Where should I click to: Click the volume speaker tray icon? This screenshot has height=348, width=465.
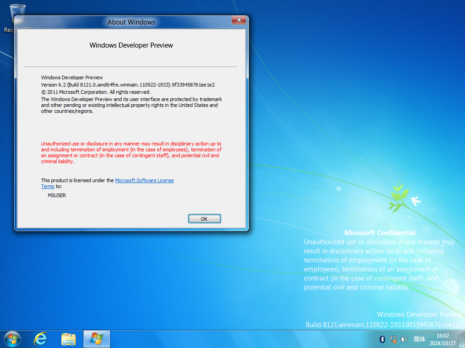pyautogui.click(x=404, y=339)
